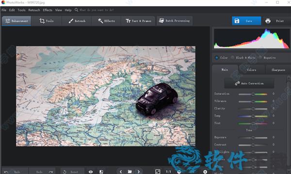Switch to the Sharpness panel tab
The width and height of the screenshot is (291, 174).
point(278,70)
